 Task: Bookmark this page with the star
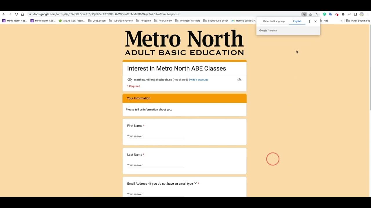pyautogui.click(x=317, y=14)
